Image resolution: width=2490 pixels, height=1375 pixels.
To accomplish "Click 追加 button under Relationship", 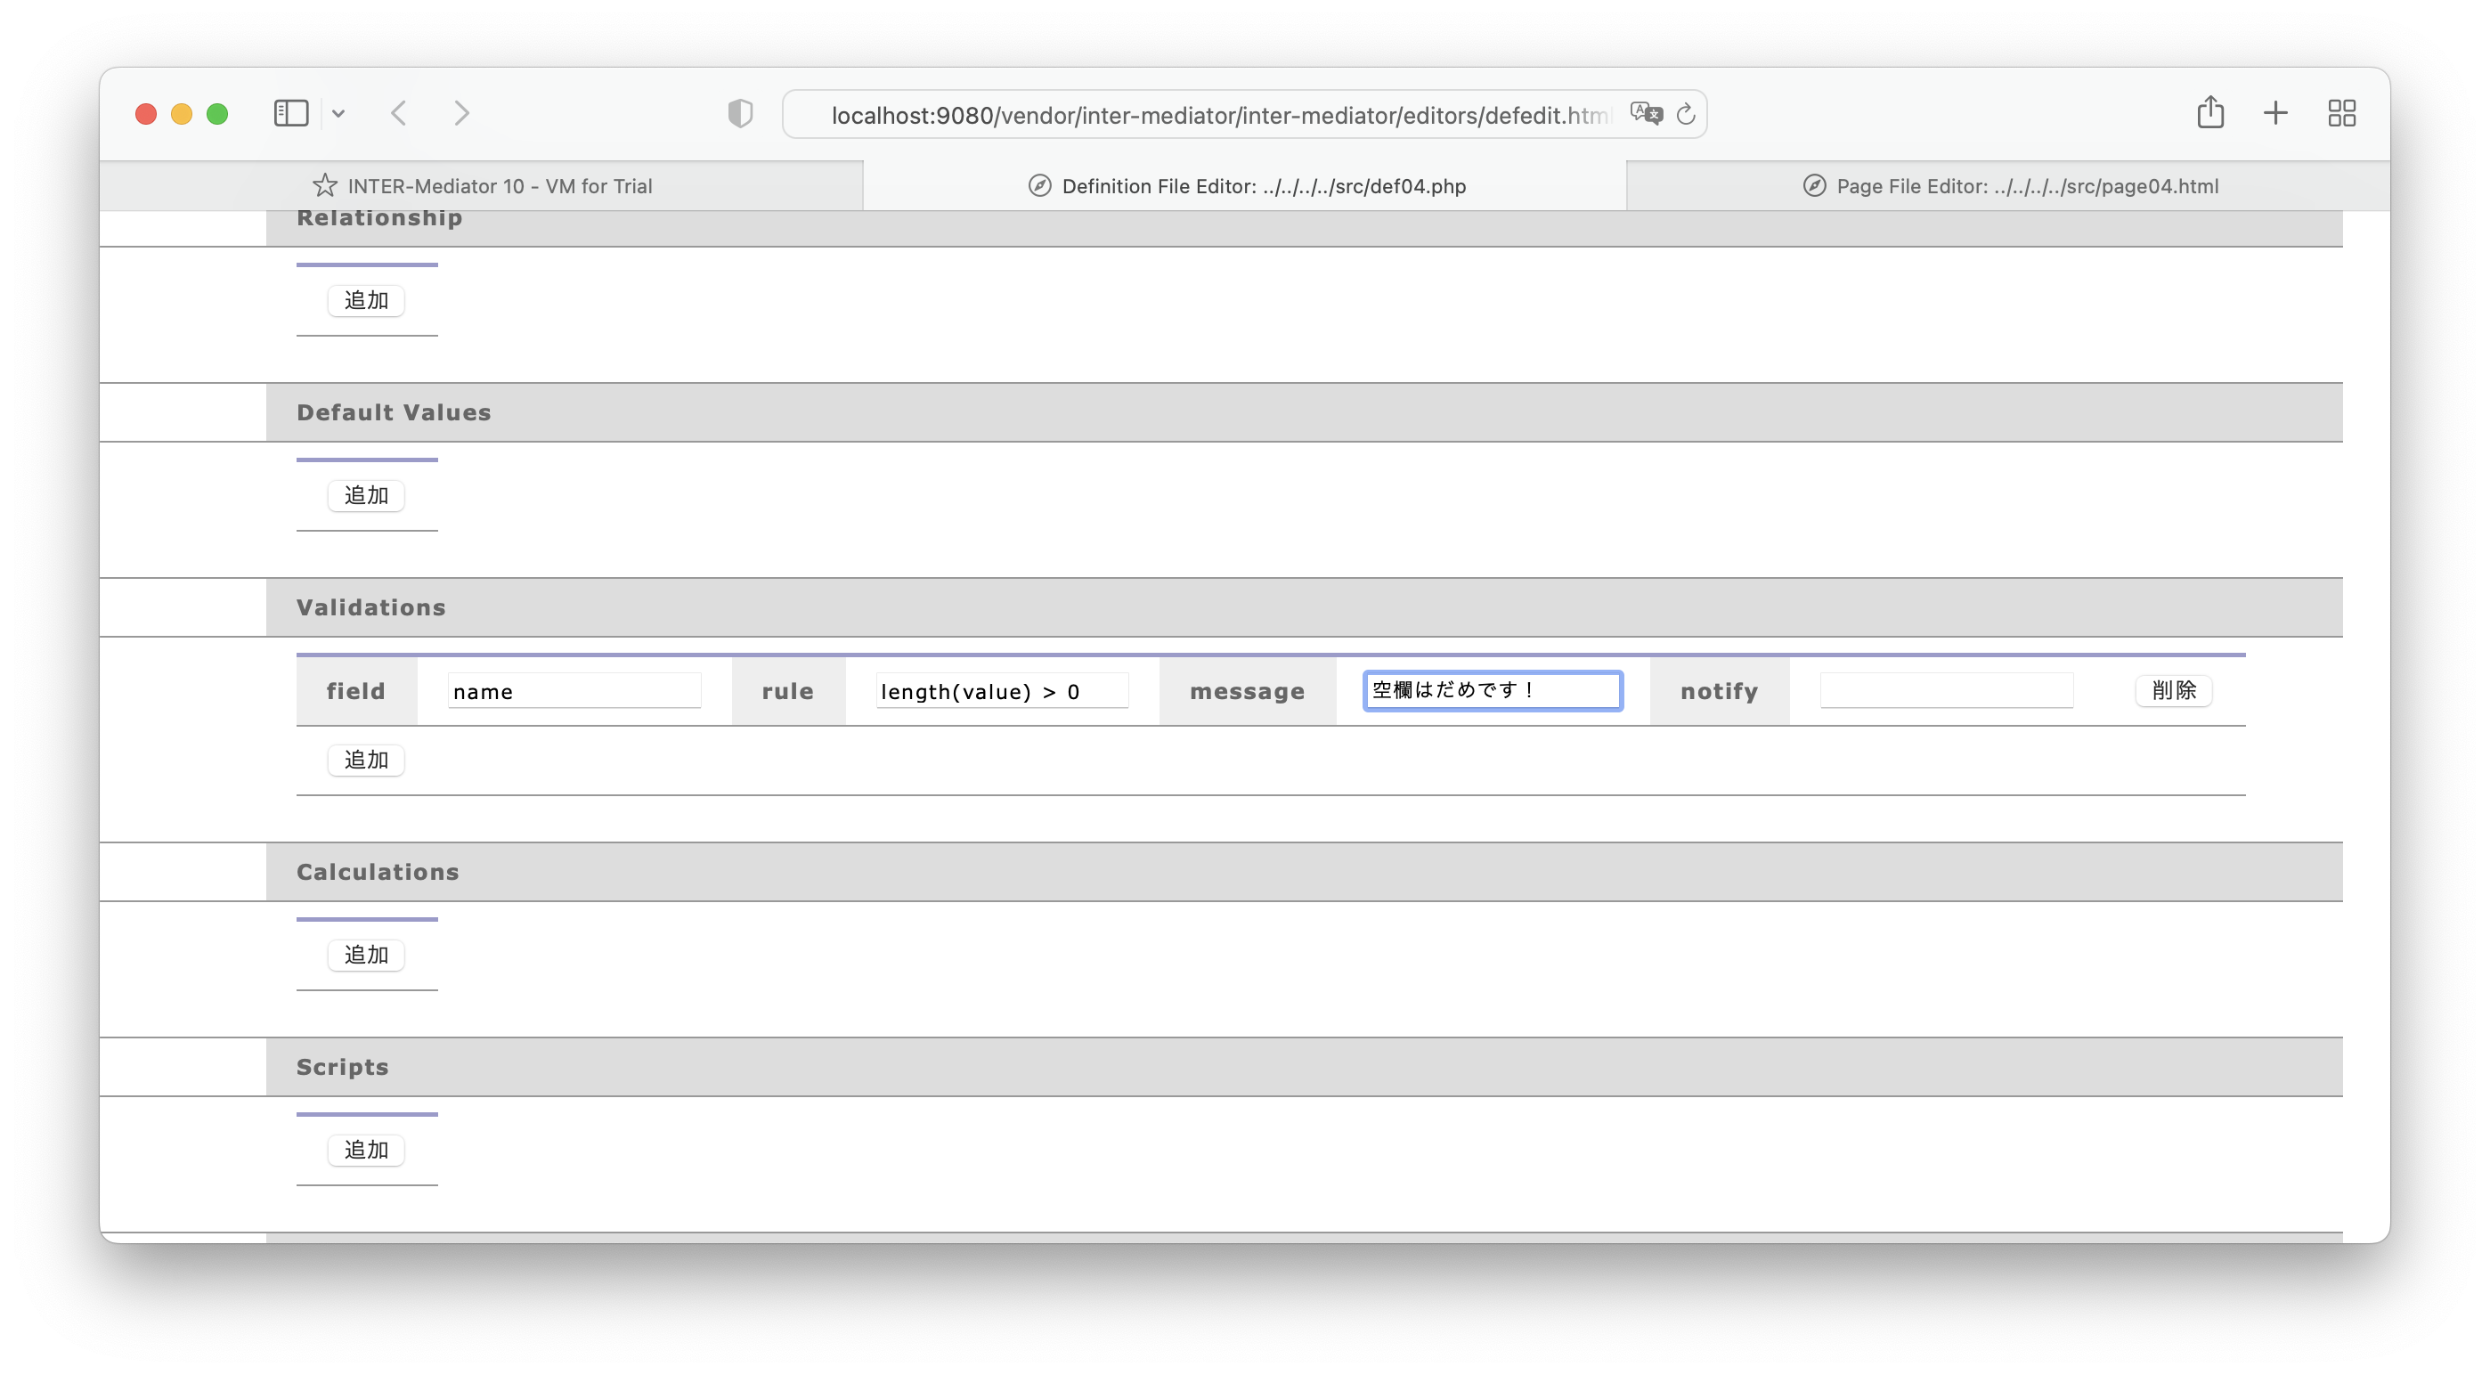I will click(366, 300).
